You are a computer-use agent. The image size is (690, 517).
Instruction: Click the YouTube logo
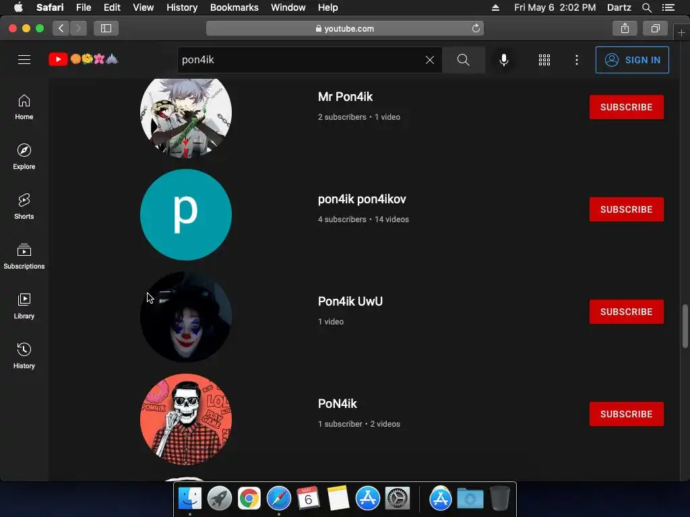(83, 59)
